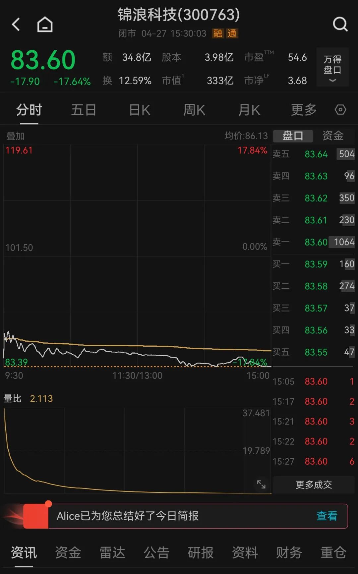Switch order panel to 盘口 view
The height and width of the screenshot is (574, 358).
pyautogui.click(x=293, y=136)
